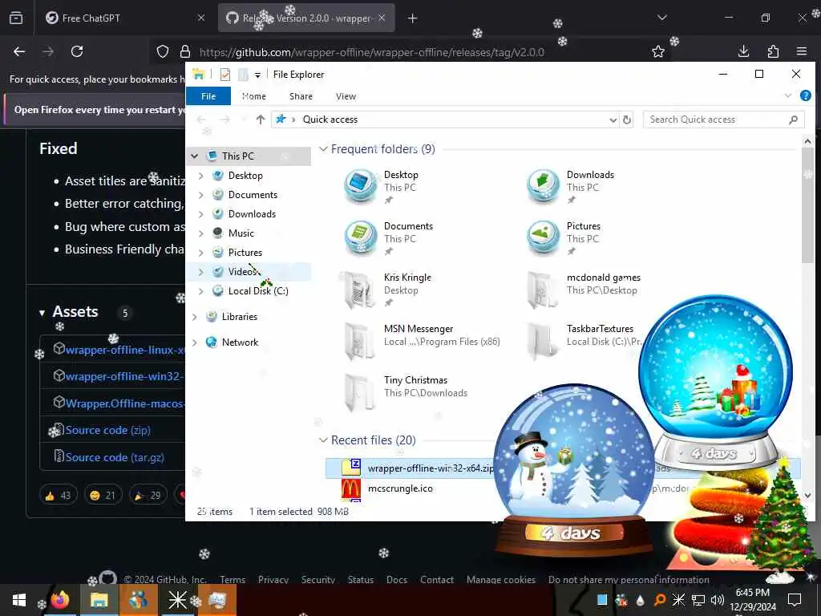Open Firefox from the taskbar
The image size is (821, 616).
61,600
